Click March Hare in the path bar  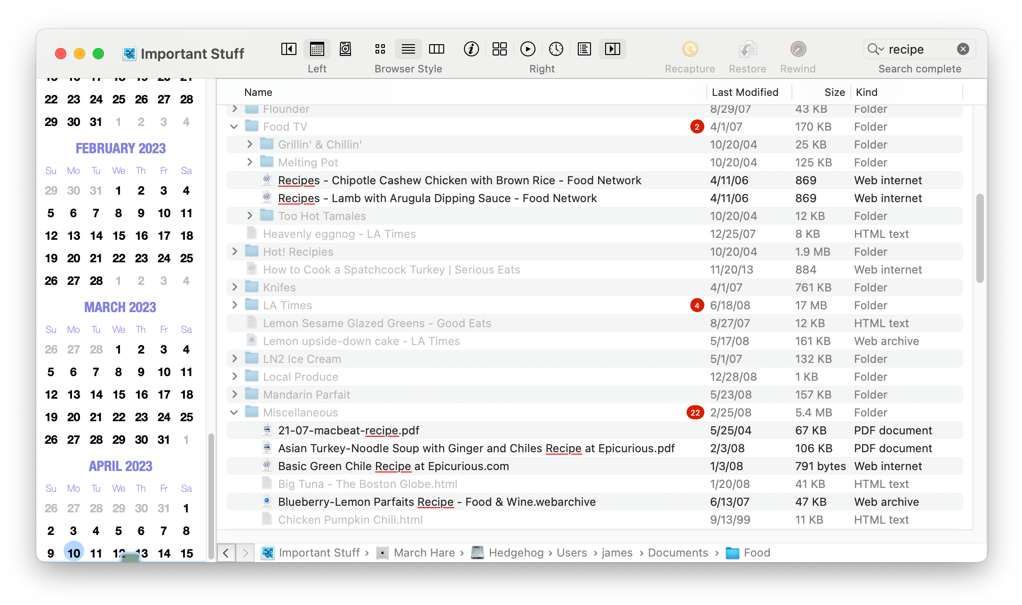point(416,553)
